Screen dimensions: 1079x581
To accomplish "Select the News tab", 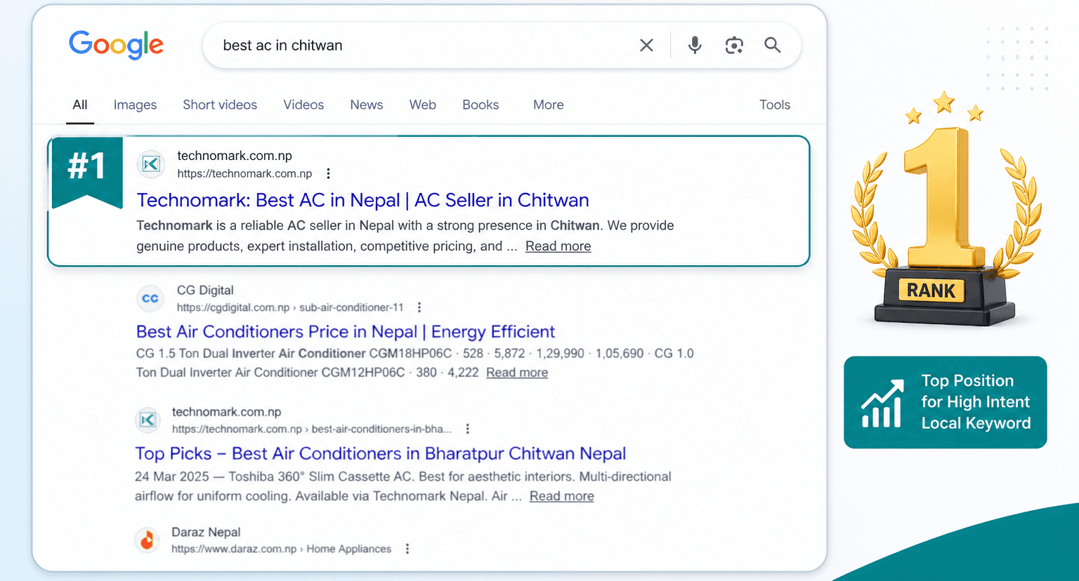I will pyautogui.click(x=367, y=105).
